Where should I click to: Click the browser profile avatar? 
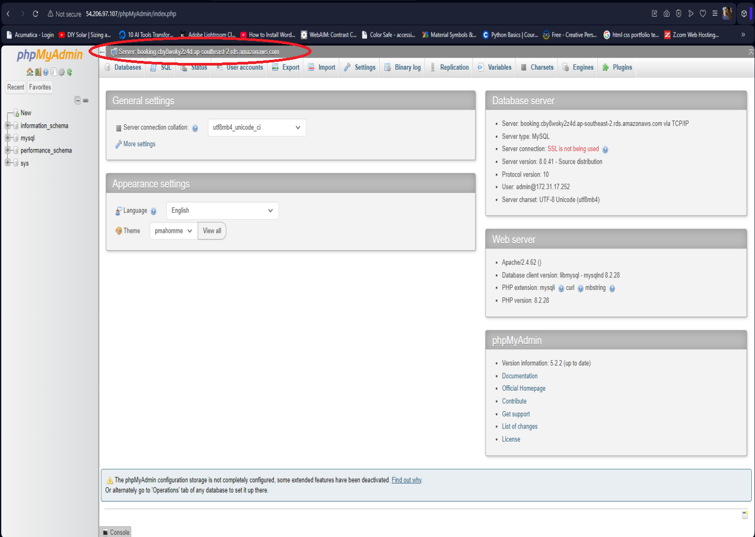click(x=727, y=13)
